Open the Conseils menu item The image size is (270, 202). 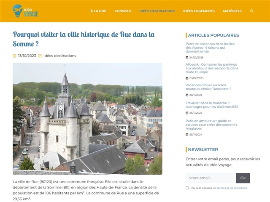point(123,11)
